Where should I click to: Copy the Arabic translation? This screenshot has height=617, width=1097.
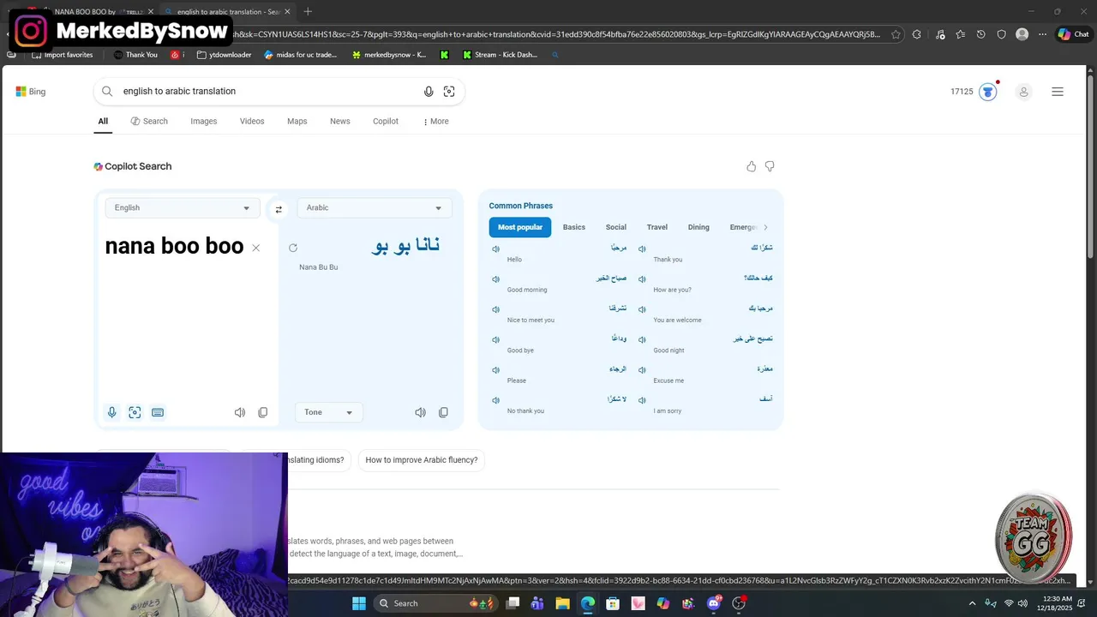click(x=443, y=412)
